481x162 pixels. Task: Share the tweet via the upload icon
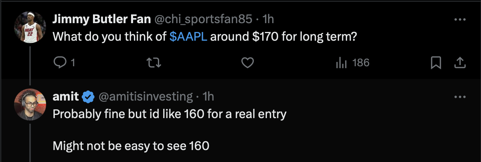coord(459,63)
